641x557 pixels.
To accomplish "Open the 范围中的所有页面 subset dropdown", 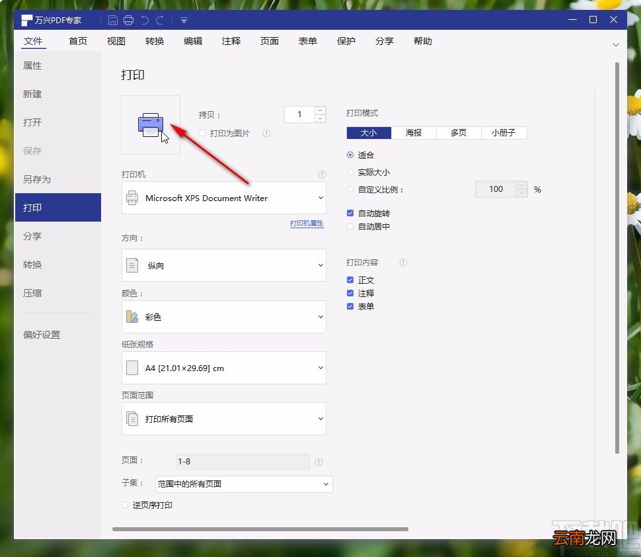I will tap(244, 484).
